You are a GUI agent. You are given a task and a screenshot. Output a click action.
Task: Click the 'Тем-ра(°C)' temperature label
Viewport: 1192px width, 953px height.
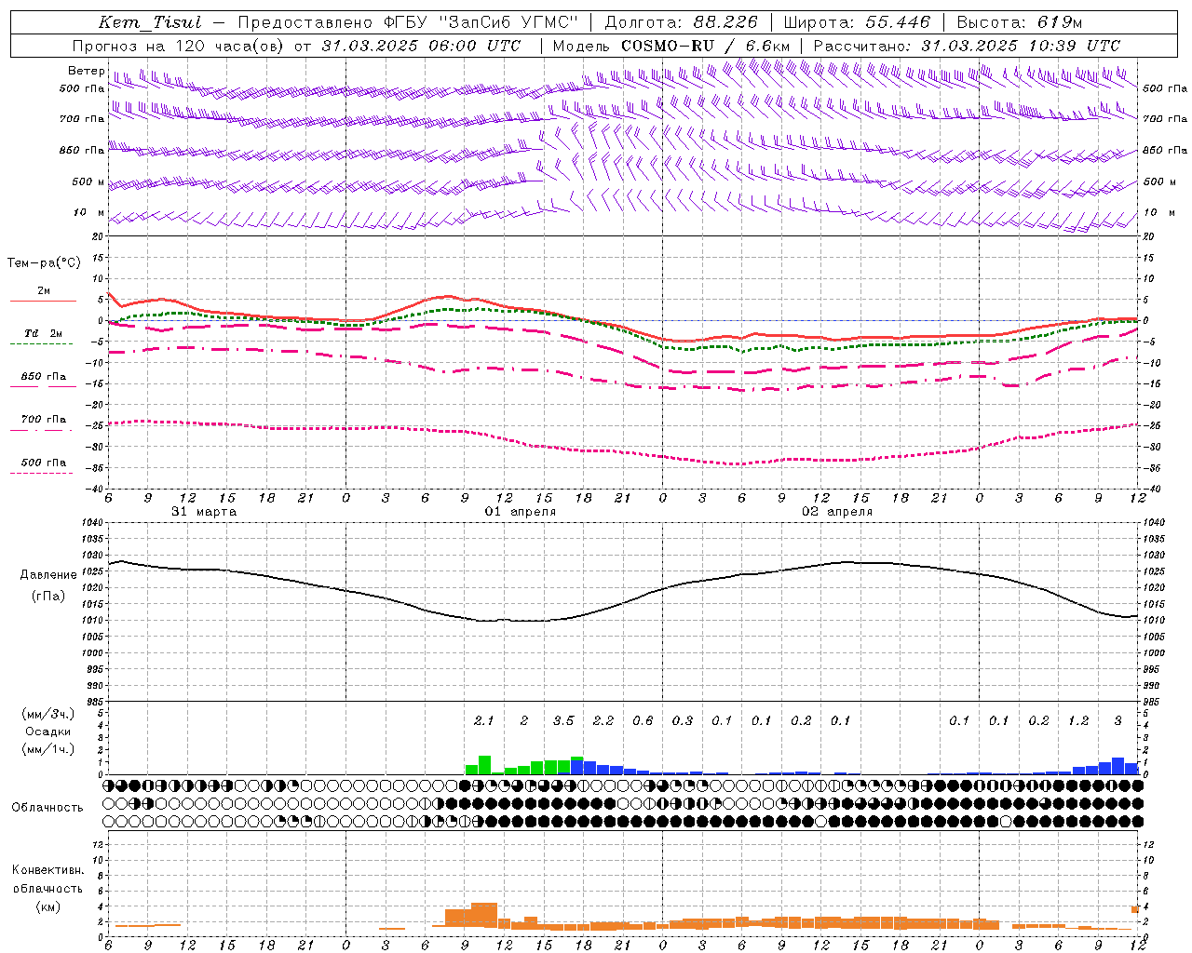[44, 263]
